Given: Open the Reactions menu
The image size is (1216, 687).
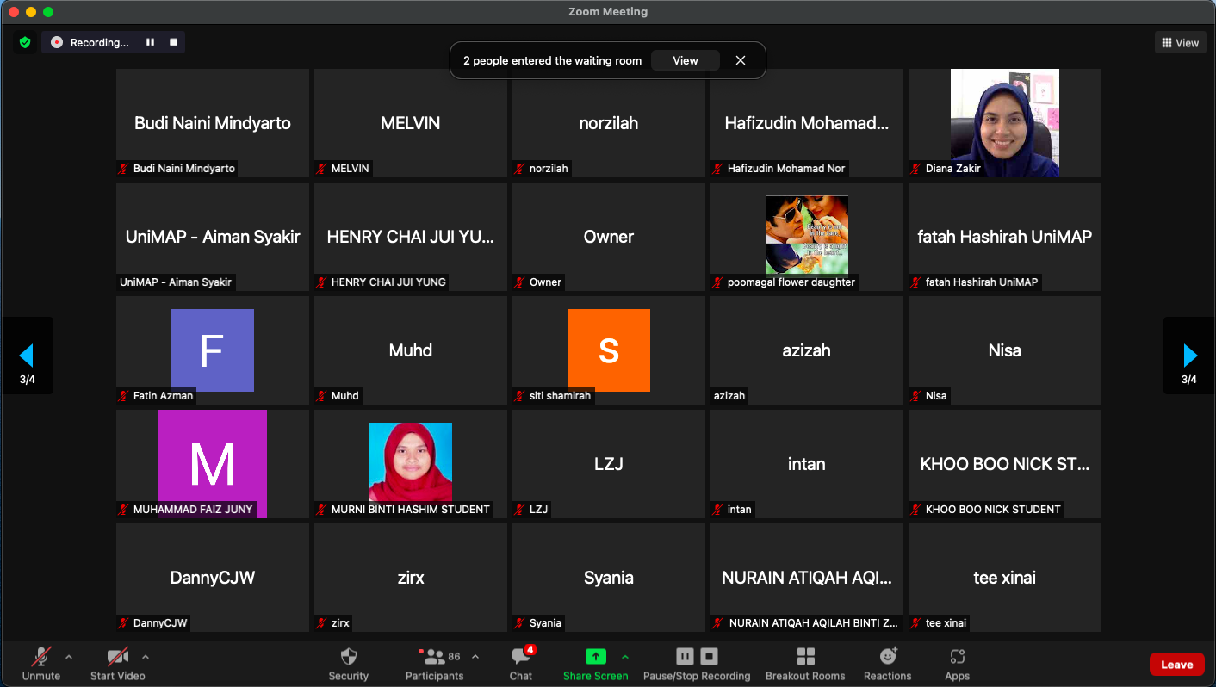Looking at the screenshot, I should (x=887, y=658).
